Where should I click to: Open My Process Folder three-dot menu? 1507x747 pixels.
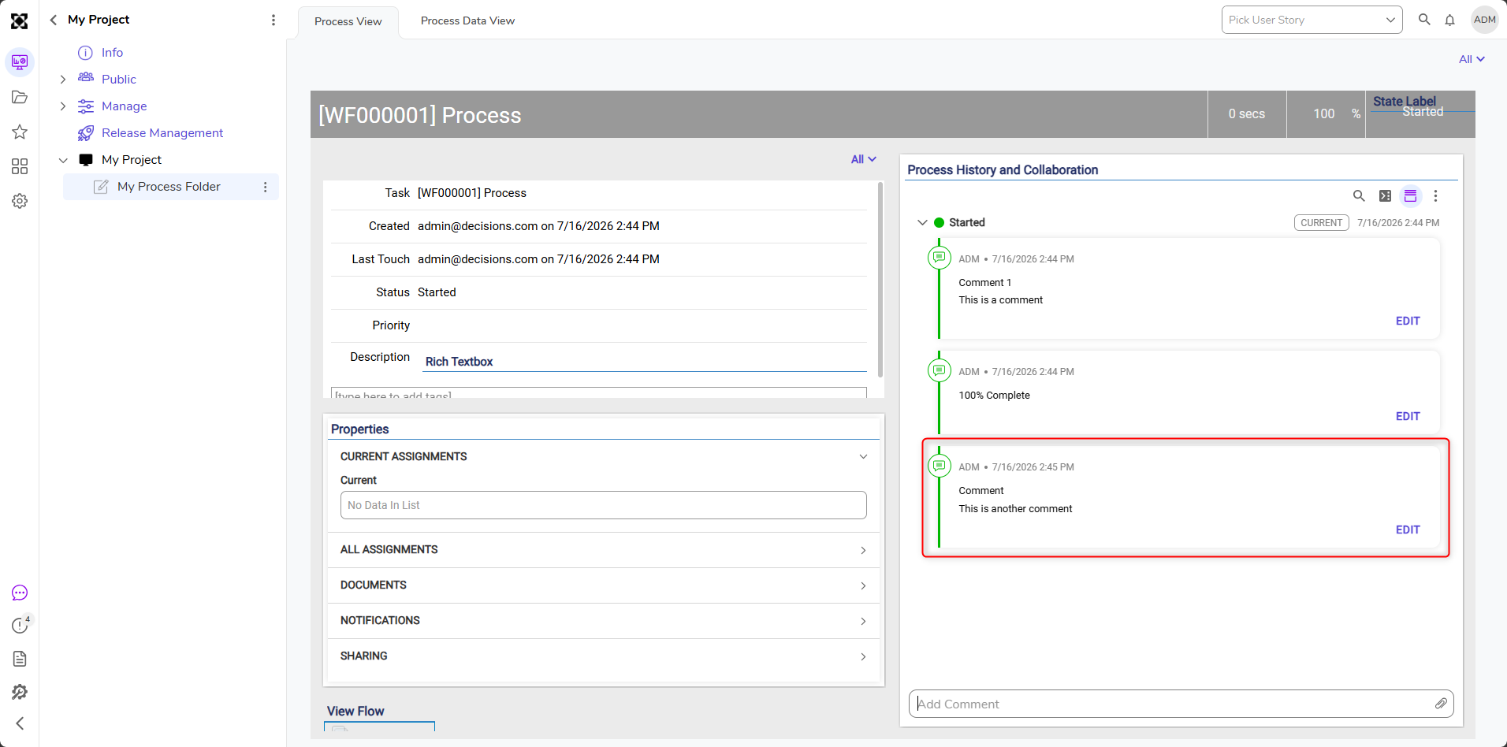pyautogui.click(x=265, y=187)
